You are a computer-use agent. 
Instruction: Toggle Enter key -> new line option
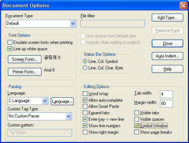(x=85, y=119)
